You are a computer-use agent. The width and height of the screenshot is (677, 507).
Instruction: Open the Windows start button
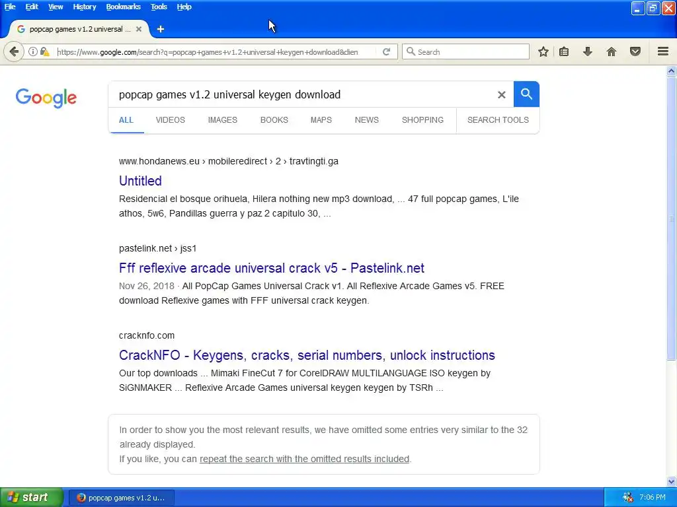(31, 498)
